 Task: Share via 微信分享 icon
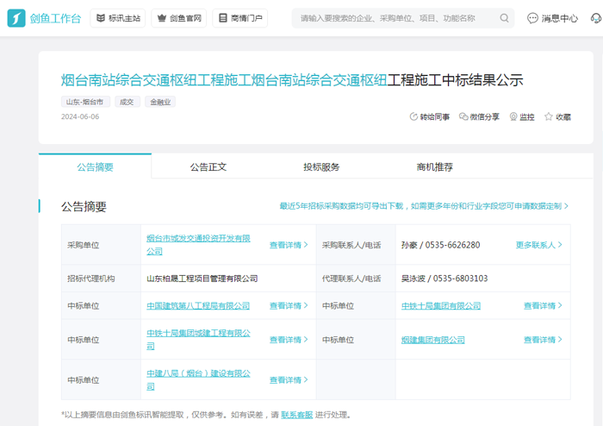[x=463, y=117]
